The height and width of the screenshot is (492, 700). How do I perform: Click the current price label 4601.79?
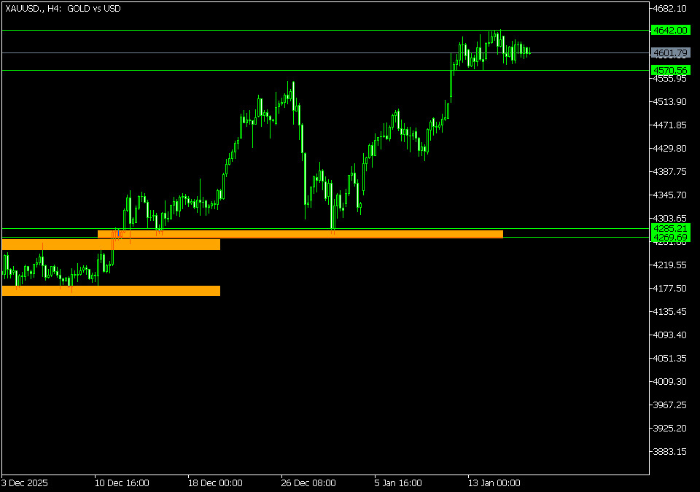tap(670, 53)
